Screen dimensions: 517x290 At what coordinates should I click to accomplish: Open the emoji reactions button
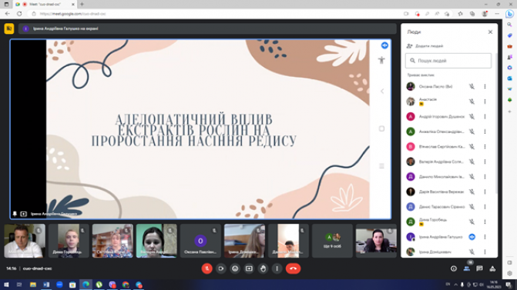point(235,268)
